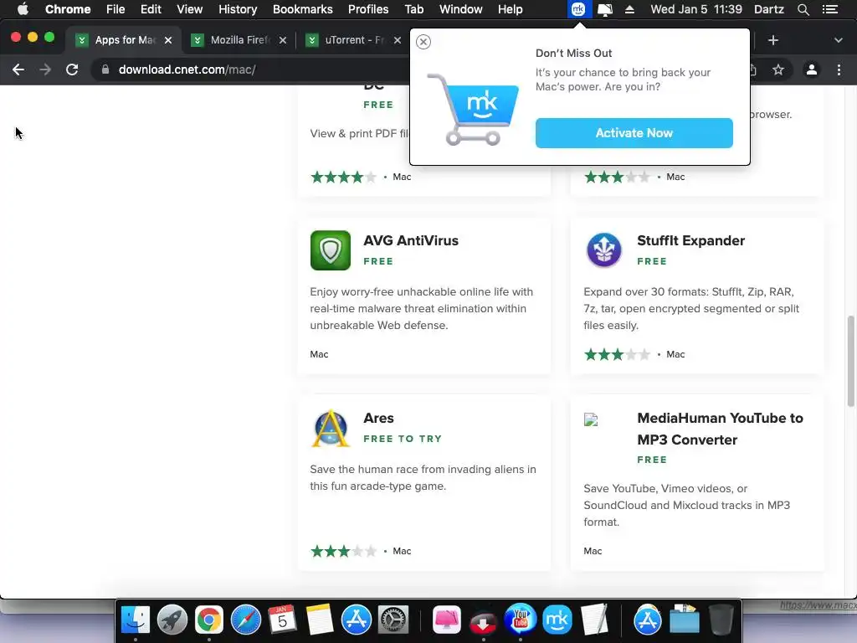Open Notes from the Dock
857x643 pixels.
320,620
